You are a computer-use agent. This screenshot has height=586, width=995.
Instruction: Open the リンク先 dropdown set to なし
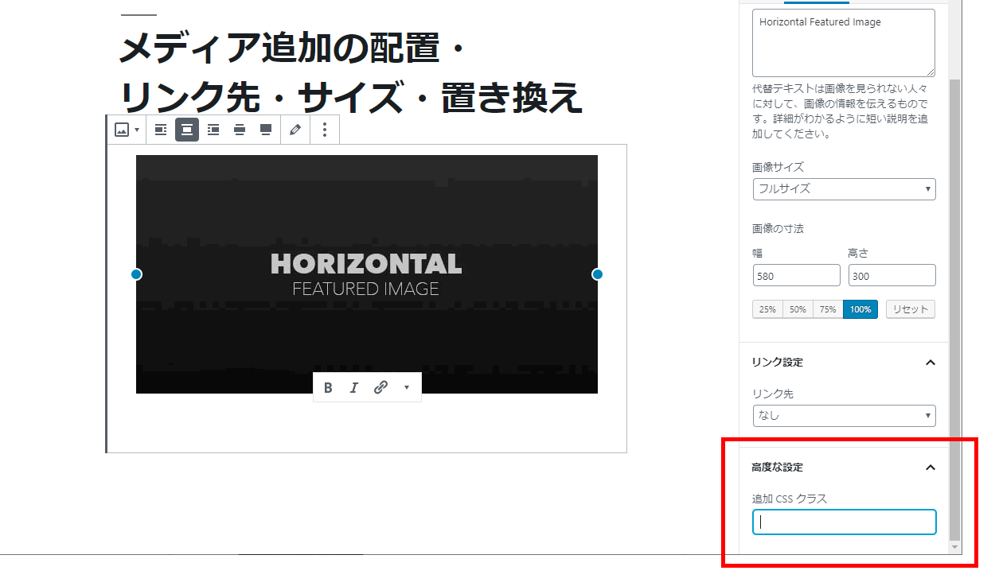pos(844,416)
